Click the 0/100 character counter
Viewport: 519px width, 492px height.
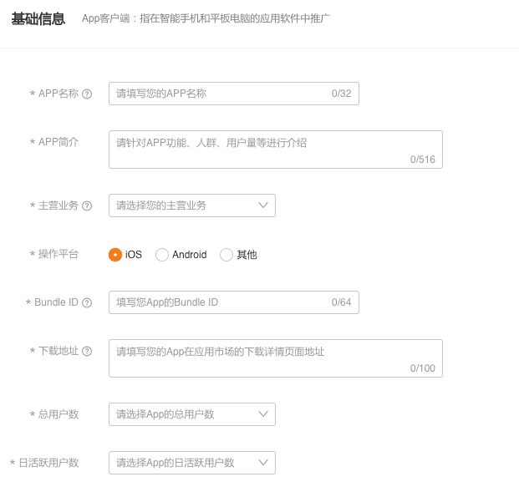(x=423, y=368)
